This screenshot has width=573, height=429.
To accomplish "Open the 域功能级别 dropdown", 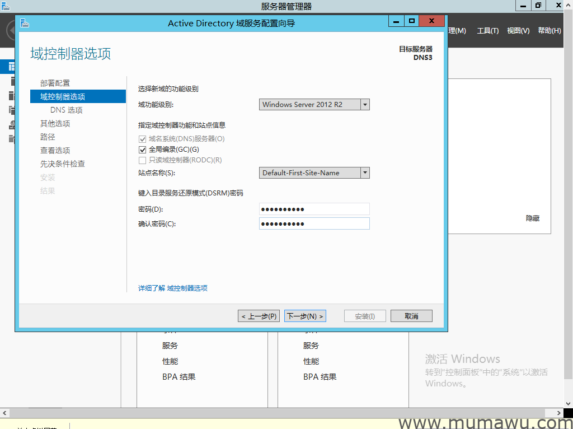I will click(x=365, y=105).
